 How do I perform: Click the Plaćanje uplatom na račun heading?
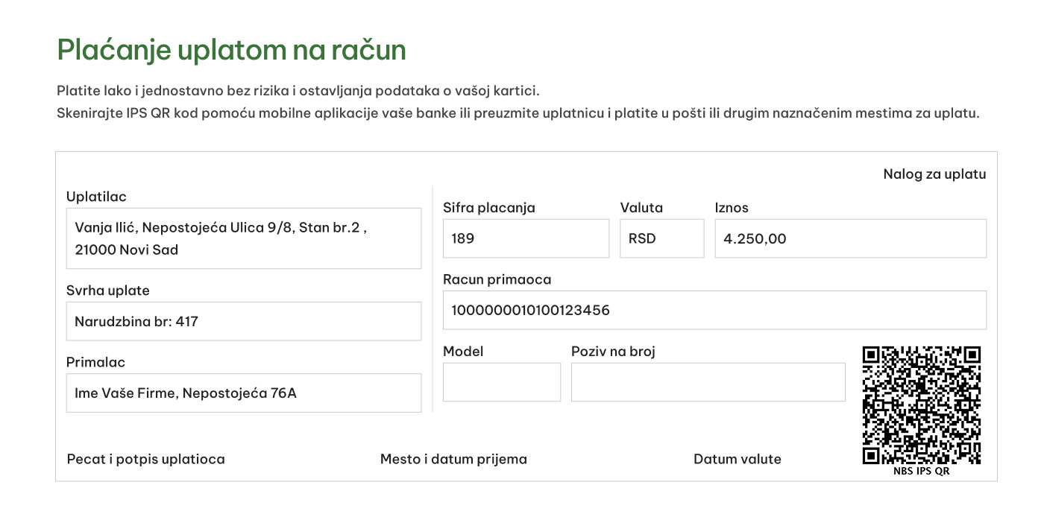coord(231,49)
